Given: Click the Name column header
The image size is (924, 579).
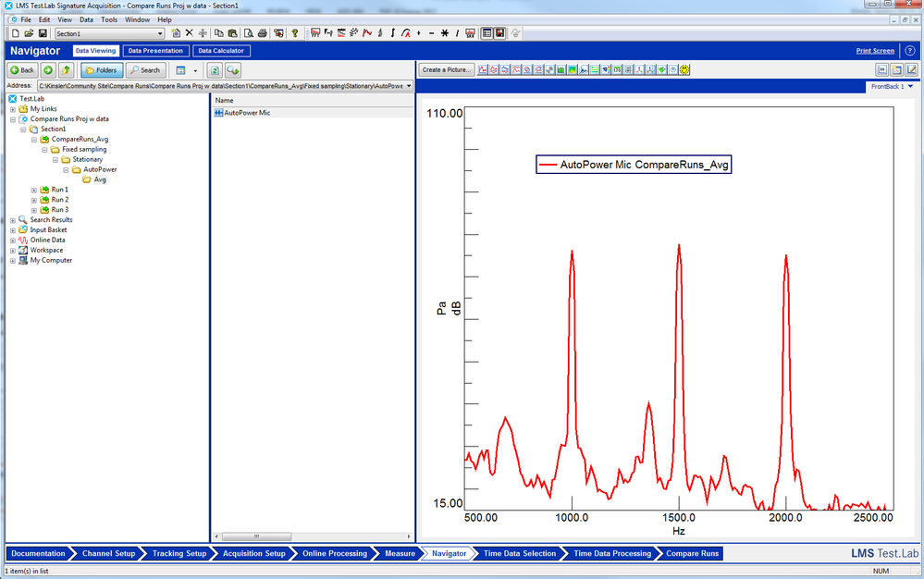Looking at the screenshot, I should tap(313, 100).
